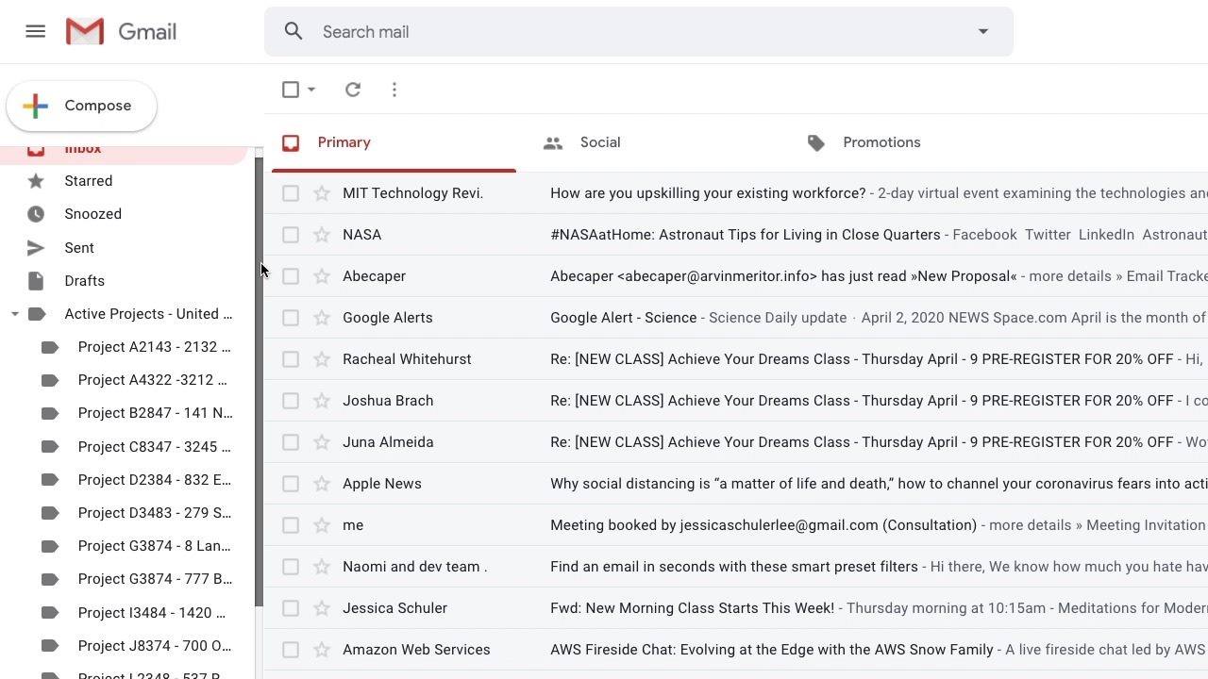The height and width of the screenshot is (679, 1208).
Task: Star the Google Alerts email
Action: [322, 318]
